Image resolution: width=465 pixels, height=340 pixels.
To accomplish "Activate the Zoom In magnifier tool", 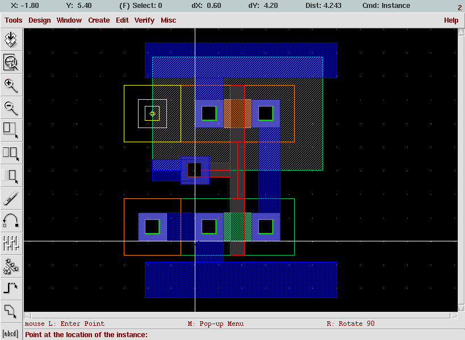I will (11, 85).
